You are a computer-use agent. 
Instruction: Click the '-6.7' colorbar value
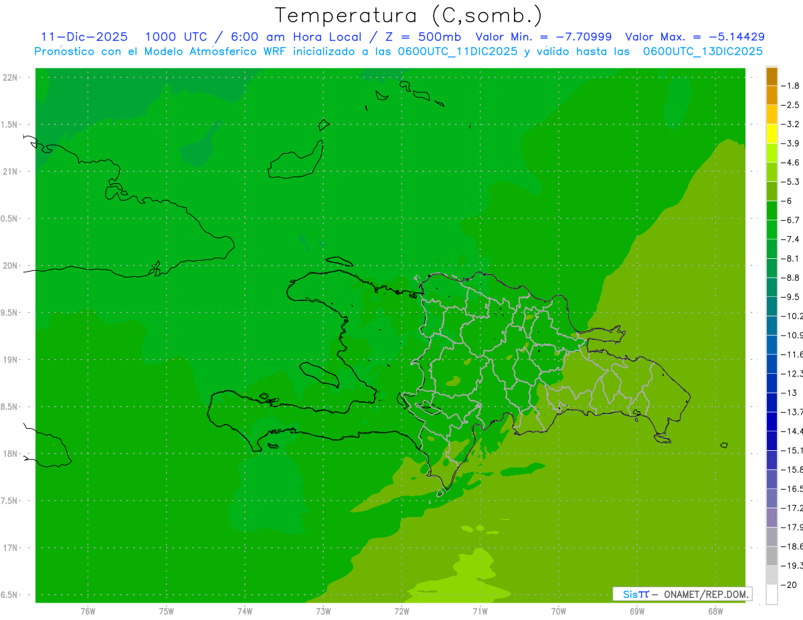click(x=790, y=220)
